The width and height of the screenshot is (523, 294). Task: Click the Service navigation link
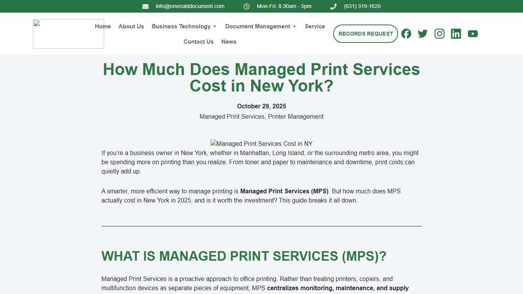point(315,26)
